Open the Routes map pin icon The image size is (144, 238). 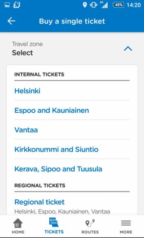tap(90, 223)
